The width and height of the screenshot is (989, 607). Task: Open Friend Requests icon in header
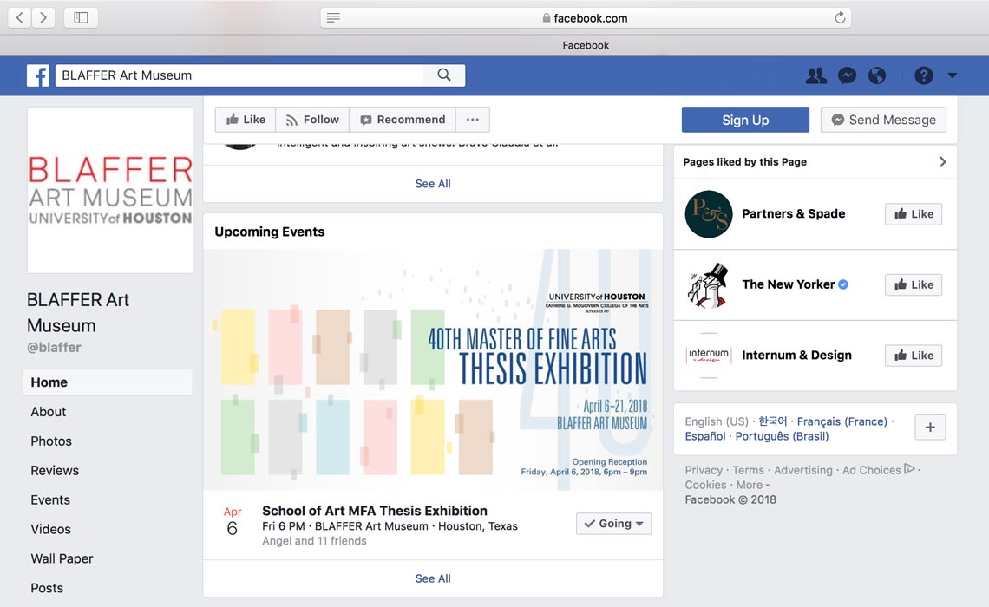coord(816,75)
